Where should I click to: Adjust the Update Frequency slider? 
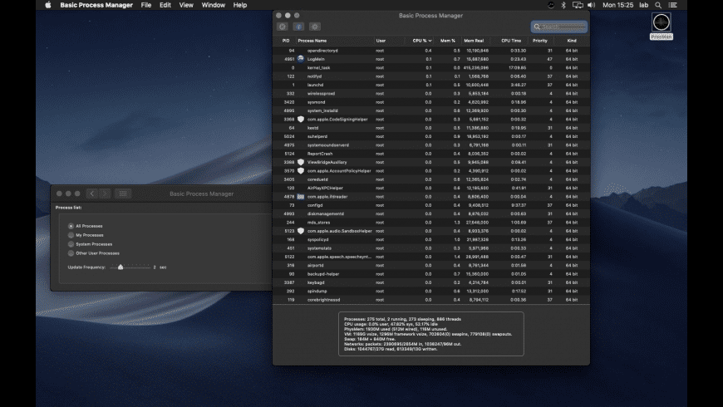(120, 267)
